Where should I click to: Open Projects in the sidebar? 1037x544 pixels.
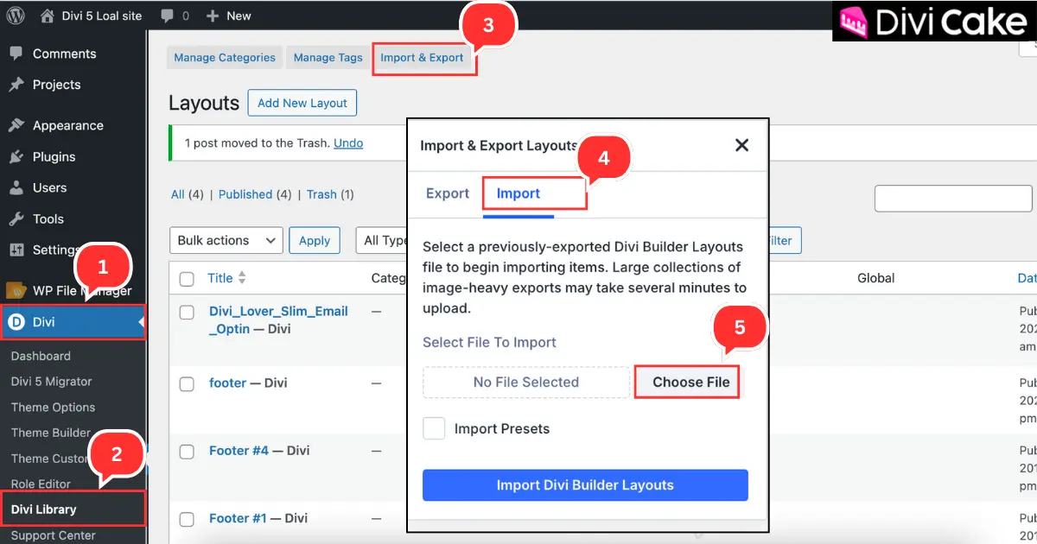pyautogui.click(x=56, y=85)
